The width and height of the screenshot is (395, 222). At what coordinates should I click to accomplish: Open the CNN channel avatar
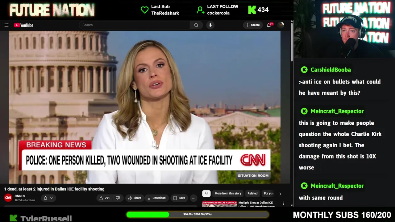8,198
